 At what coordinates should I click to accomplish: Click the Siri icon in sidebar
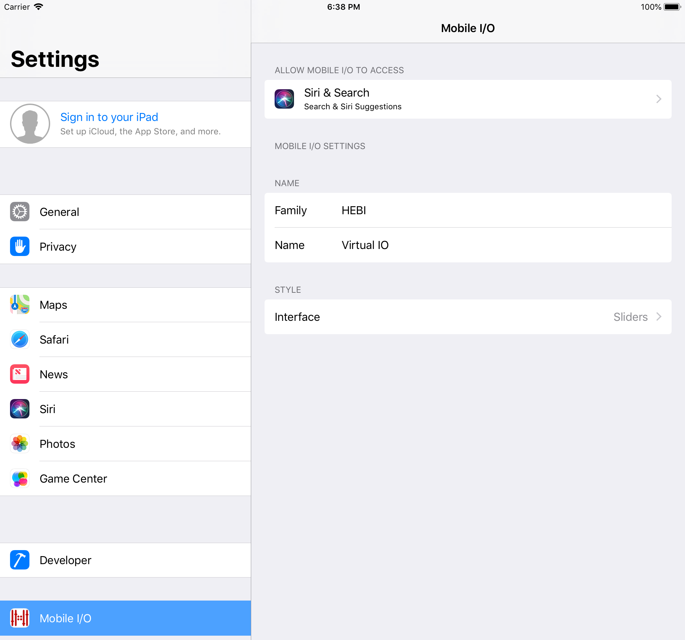pos(20,409)
